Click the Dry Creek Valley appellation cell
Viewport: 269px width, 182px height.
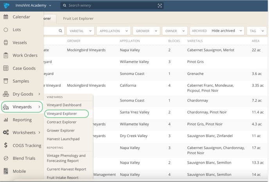[x=134, y=136]
